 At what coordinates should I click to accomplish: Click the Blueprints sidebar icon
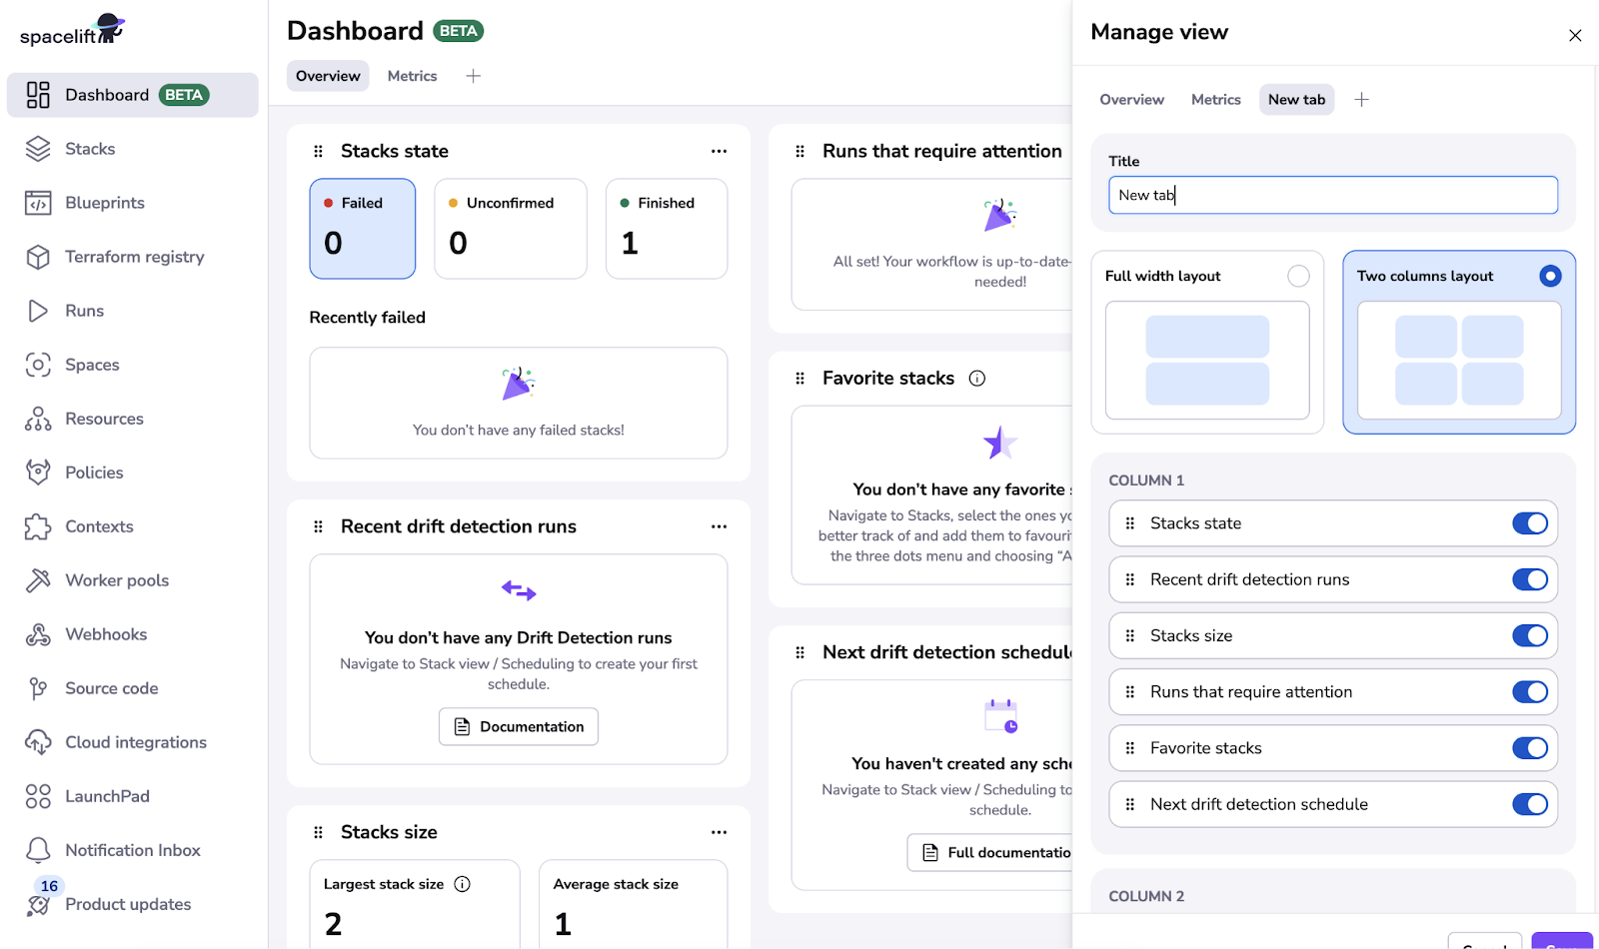pos(38,203)
